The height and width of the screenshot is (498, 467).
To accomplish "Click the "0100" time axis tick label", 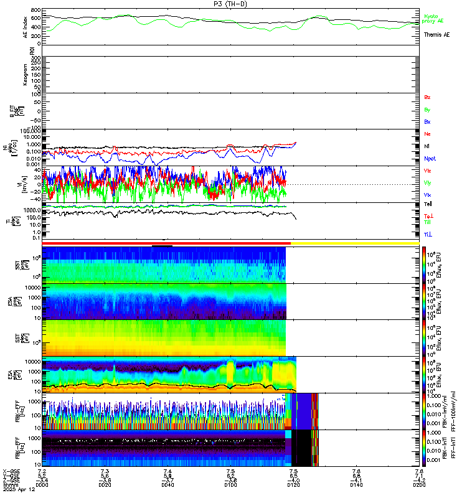I will (230, 485).
